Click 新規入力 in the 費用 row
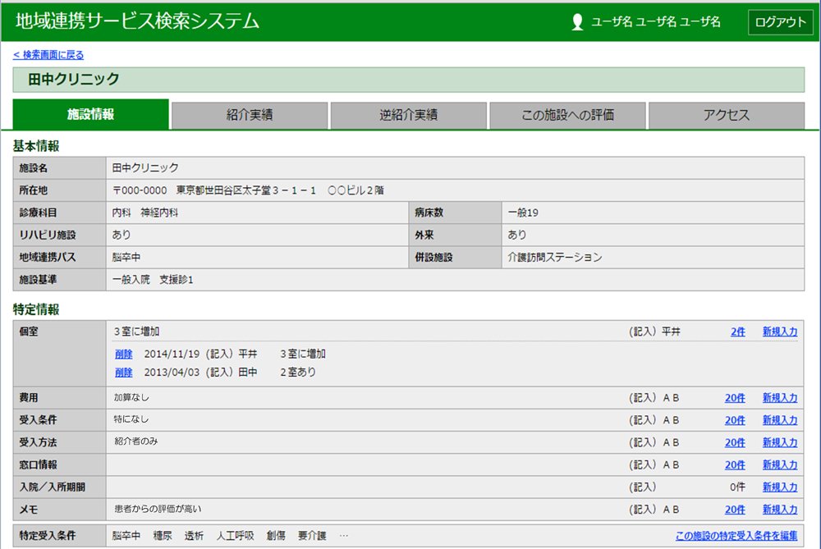 coord(780,398)
